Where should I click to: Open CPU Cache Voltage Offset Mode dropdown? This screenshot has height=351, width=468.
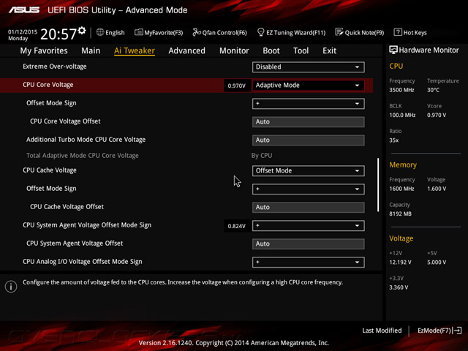click(309, 170)
